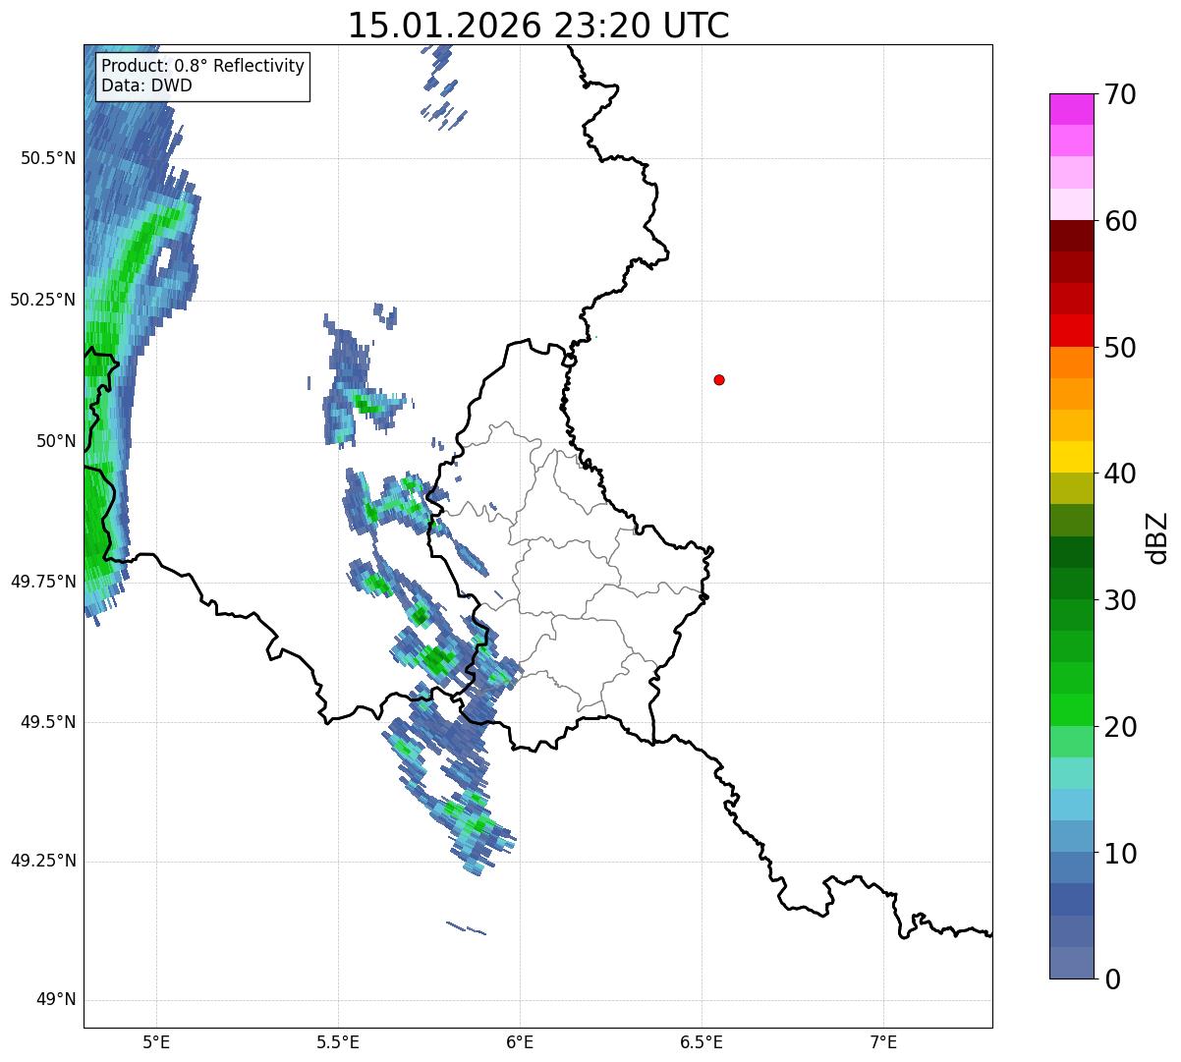Click the colorbar tick label 30

[x=1120, y=600]
